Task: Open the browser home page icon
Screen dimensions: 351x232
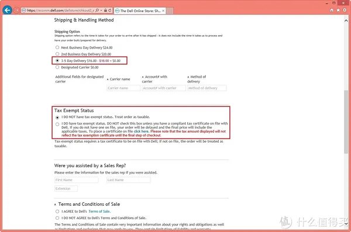Action: coord(332,11)
